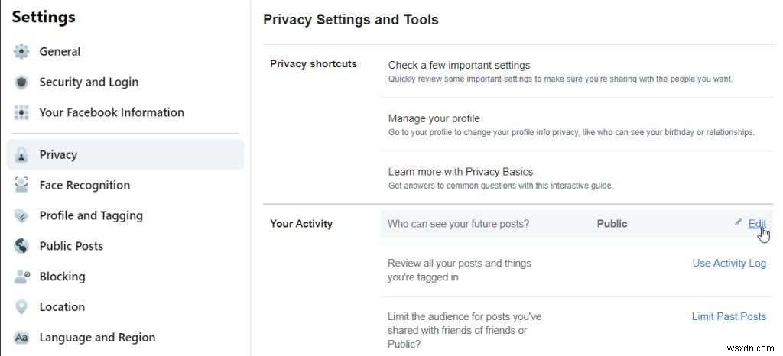Viewport: 783px width, 356px height.
Task: Click the Manage your profile shortcut
Action: pyautogui.click(x=434, y=119)
